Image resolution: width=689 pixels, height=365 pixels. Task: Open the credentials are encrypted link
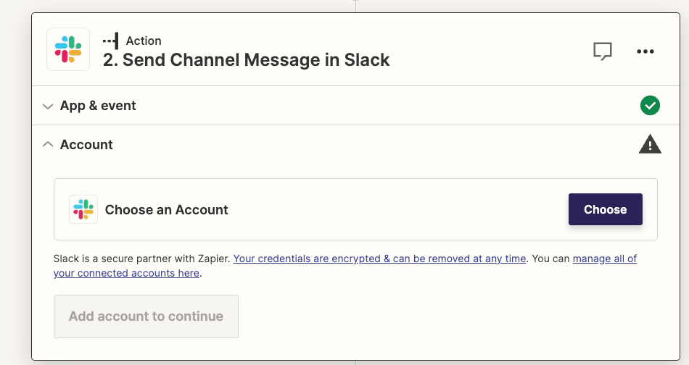379,259
